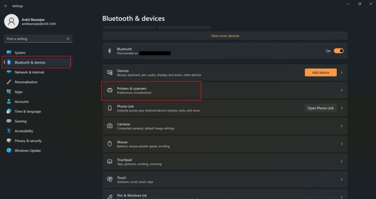The height and width of the screenshot is (199, 376).
Task: Click the Cameras icon
Action: coord(110,126)
